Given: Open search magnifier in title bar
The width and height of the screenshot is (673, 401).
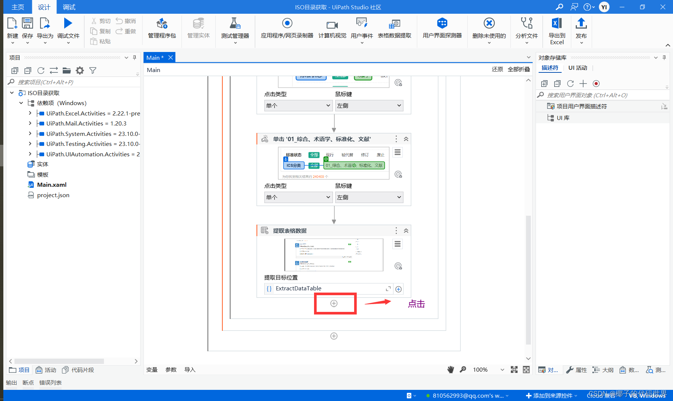Looking at the screenshot, I should coord(559,7).
